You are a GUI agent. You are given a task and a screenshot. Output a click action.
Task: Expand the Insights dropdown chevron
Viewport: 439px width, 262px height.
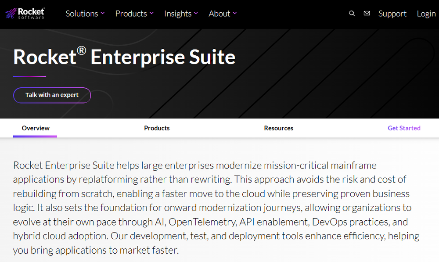[x=195, y=13]
